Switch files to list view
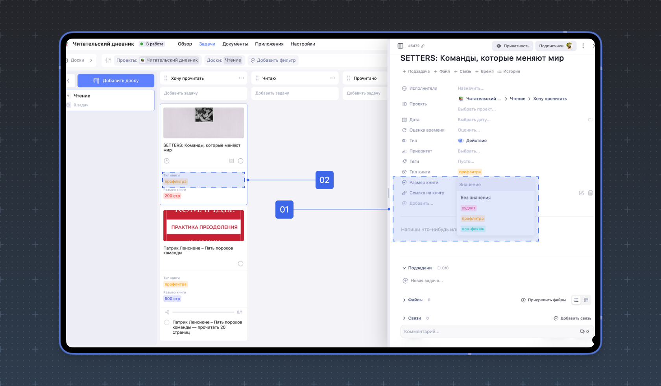The width and height of the screenshot is (661, 386). [576, 300]
